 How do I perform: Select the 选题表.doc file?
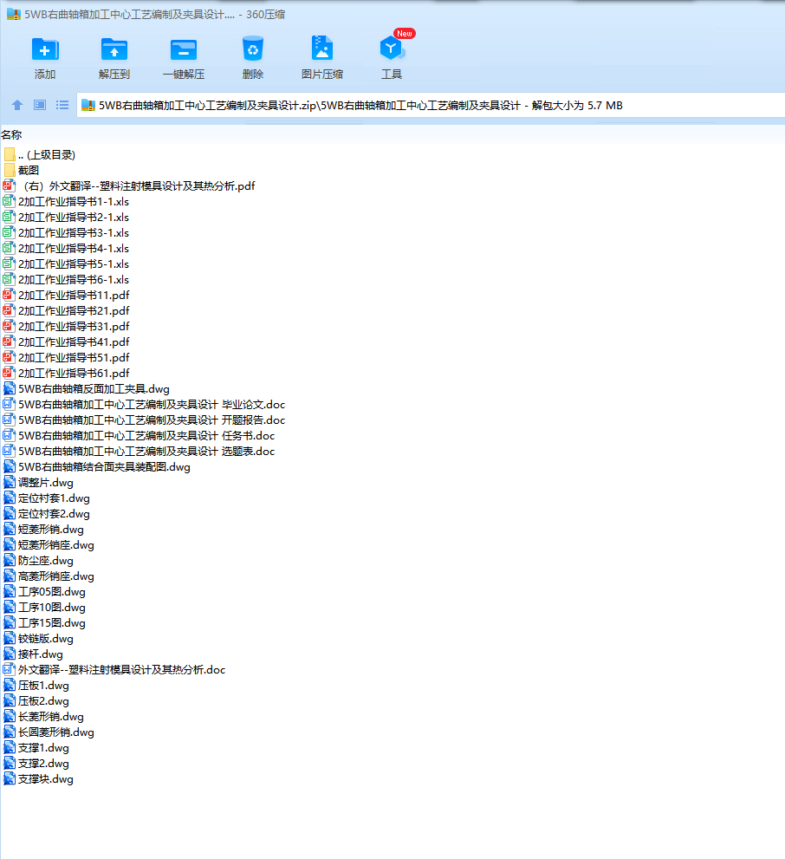coord(139,452)
